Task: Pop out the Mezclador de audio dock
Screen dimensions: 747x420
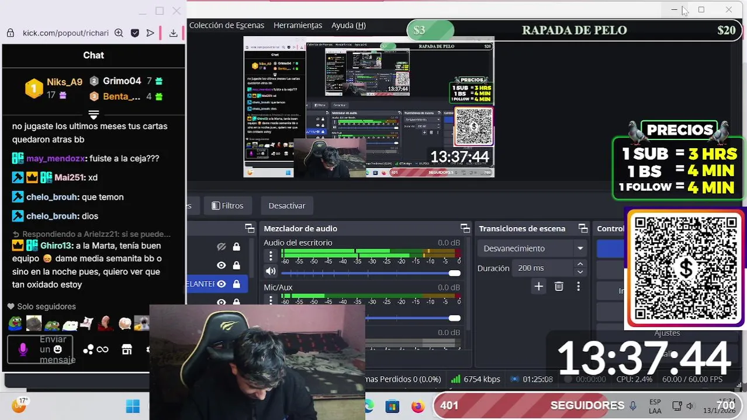Action: [465, 228]
